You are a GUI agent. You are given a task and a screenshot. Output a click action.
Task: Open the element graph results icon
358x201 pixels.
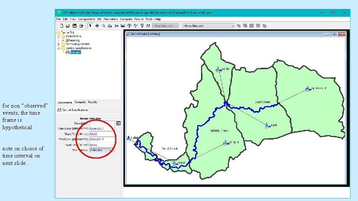(x=251, y=26)
